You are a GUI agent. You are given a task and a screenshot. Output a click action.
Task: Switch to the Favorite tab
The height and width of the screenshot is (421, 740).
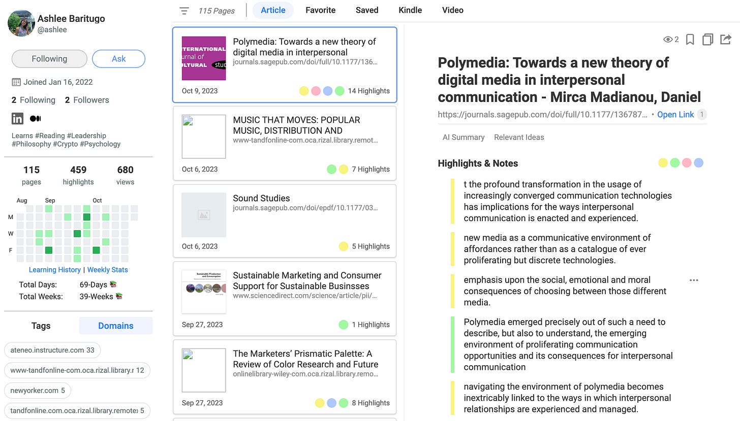click(320, 10)
